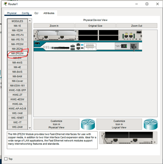Open the CLI tab

click(x=36, y=13)
